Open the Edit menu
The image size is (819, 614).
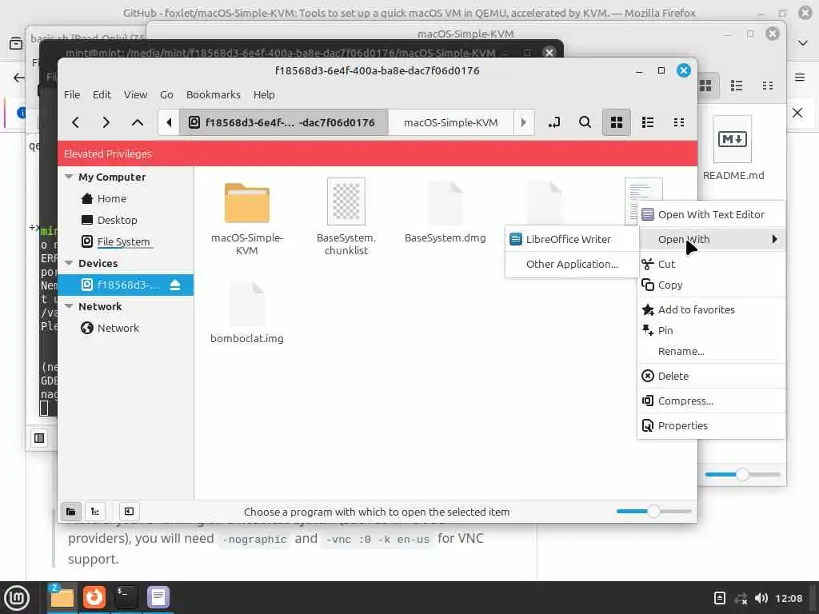coord(102,94)
